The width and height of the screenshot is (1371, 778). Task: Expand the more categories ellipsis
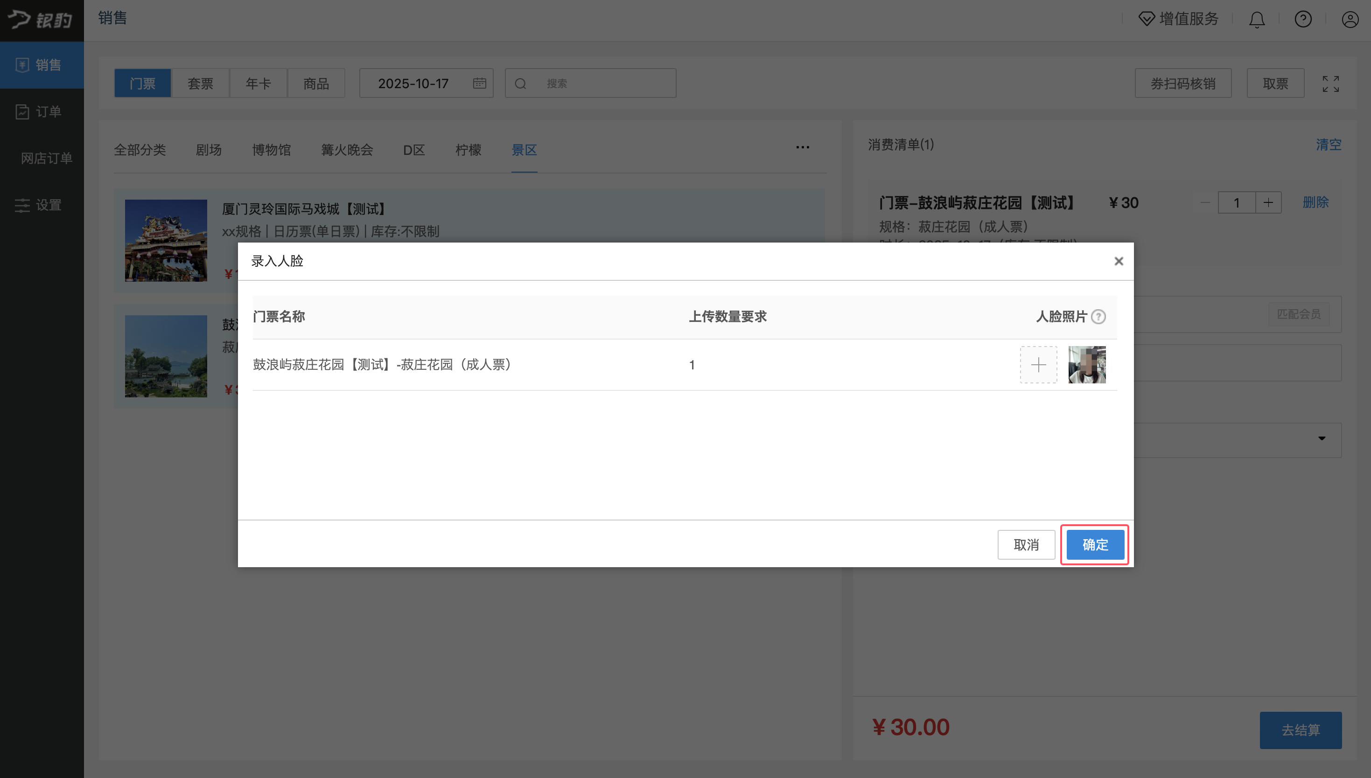pyautogui.click(x=802, y=147)
